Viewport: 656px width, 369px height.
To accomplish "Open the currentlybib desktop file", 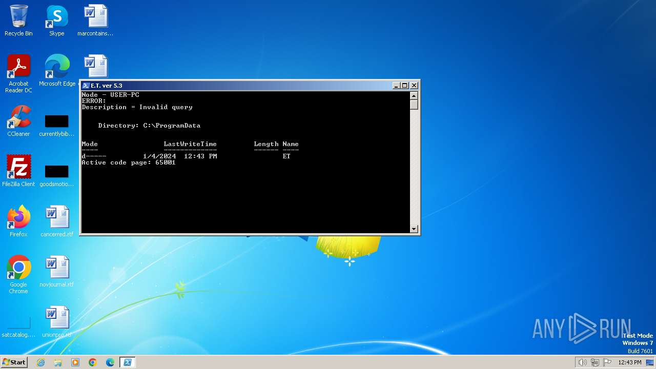I will click(x=56, y=125).
